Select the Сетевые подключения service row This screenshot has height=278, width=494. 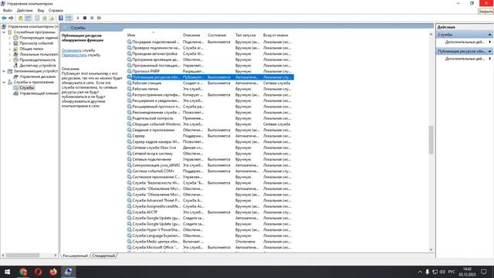click(x=210, y=159)
